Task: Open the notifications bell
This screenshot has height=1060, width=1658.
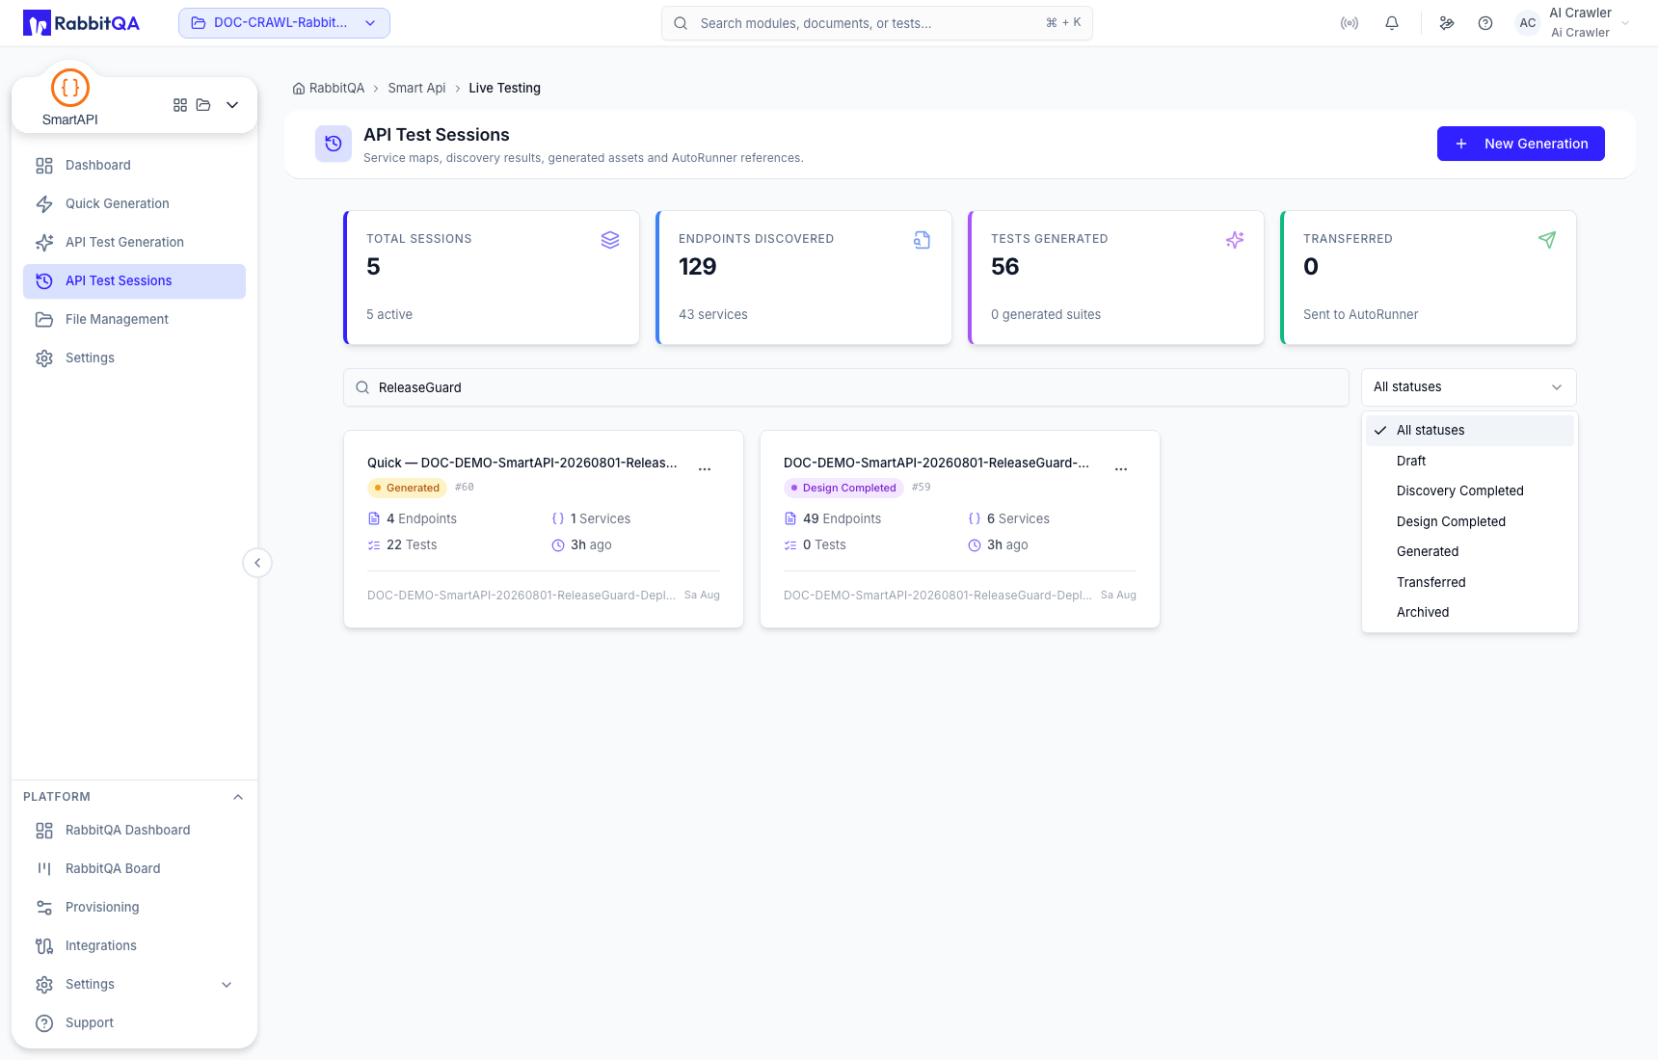Action: point(1392,23)
